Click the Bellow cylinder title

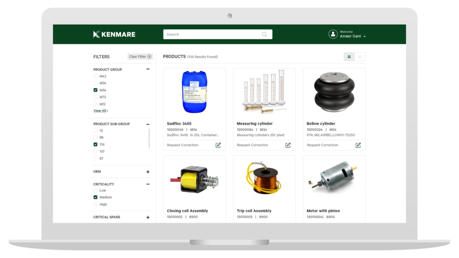(x=321, y=124)
